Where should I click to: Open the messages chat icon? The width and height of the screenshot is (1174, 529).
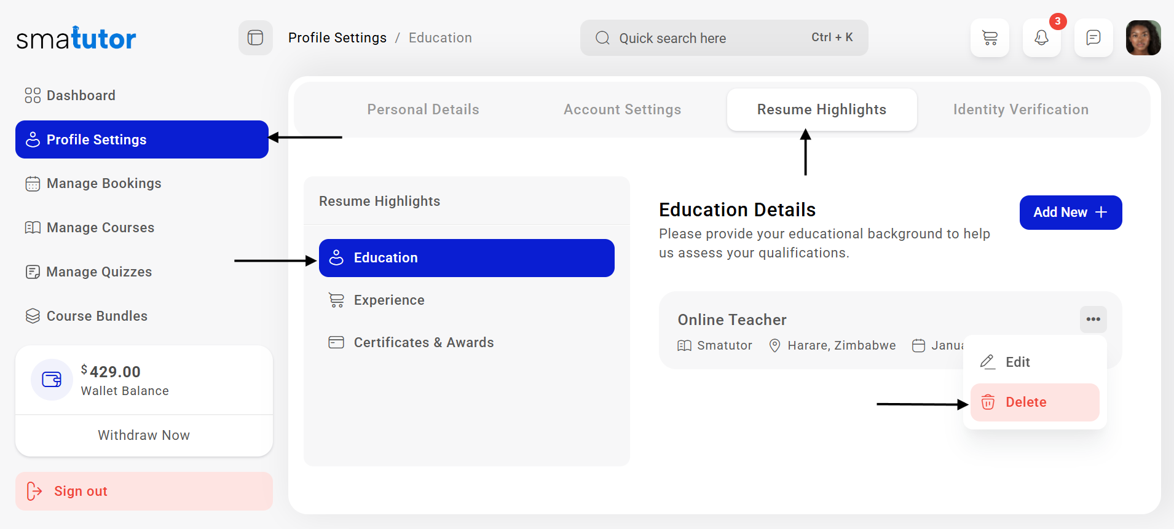pyautogui.click(x=1093, y=38)
